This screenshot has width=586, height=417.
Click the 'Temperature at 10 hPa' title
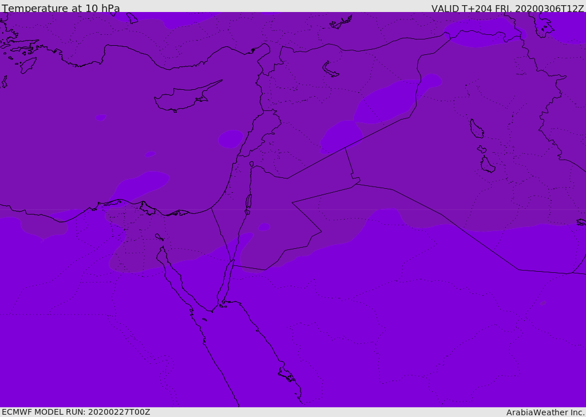61,9
